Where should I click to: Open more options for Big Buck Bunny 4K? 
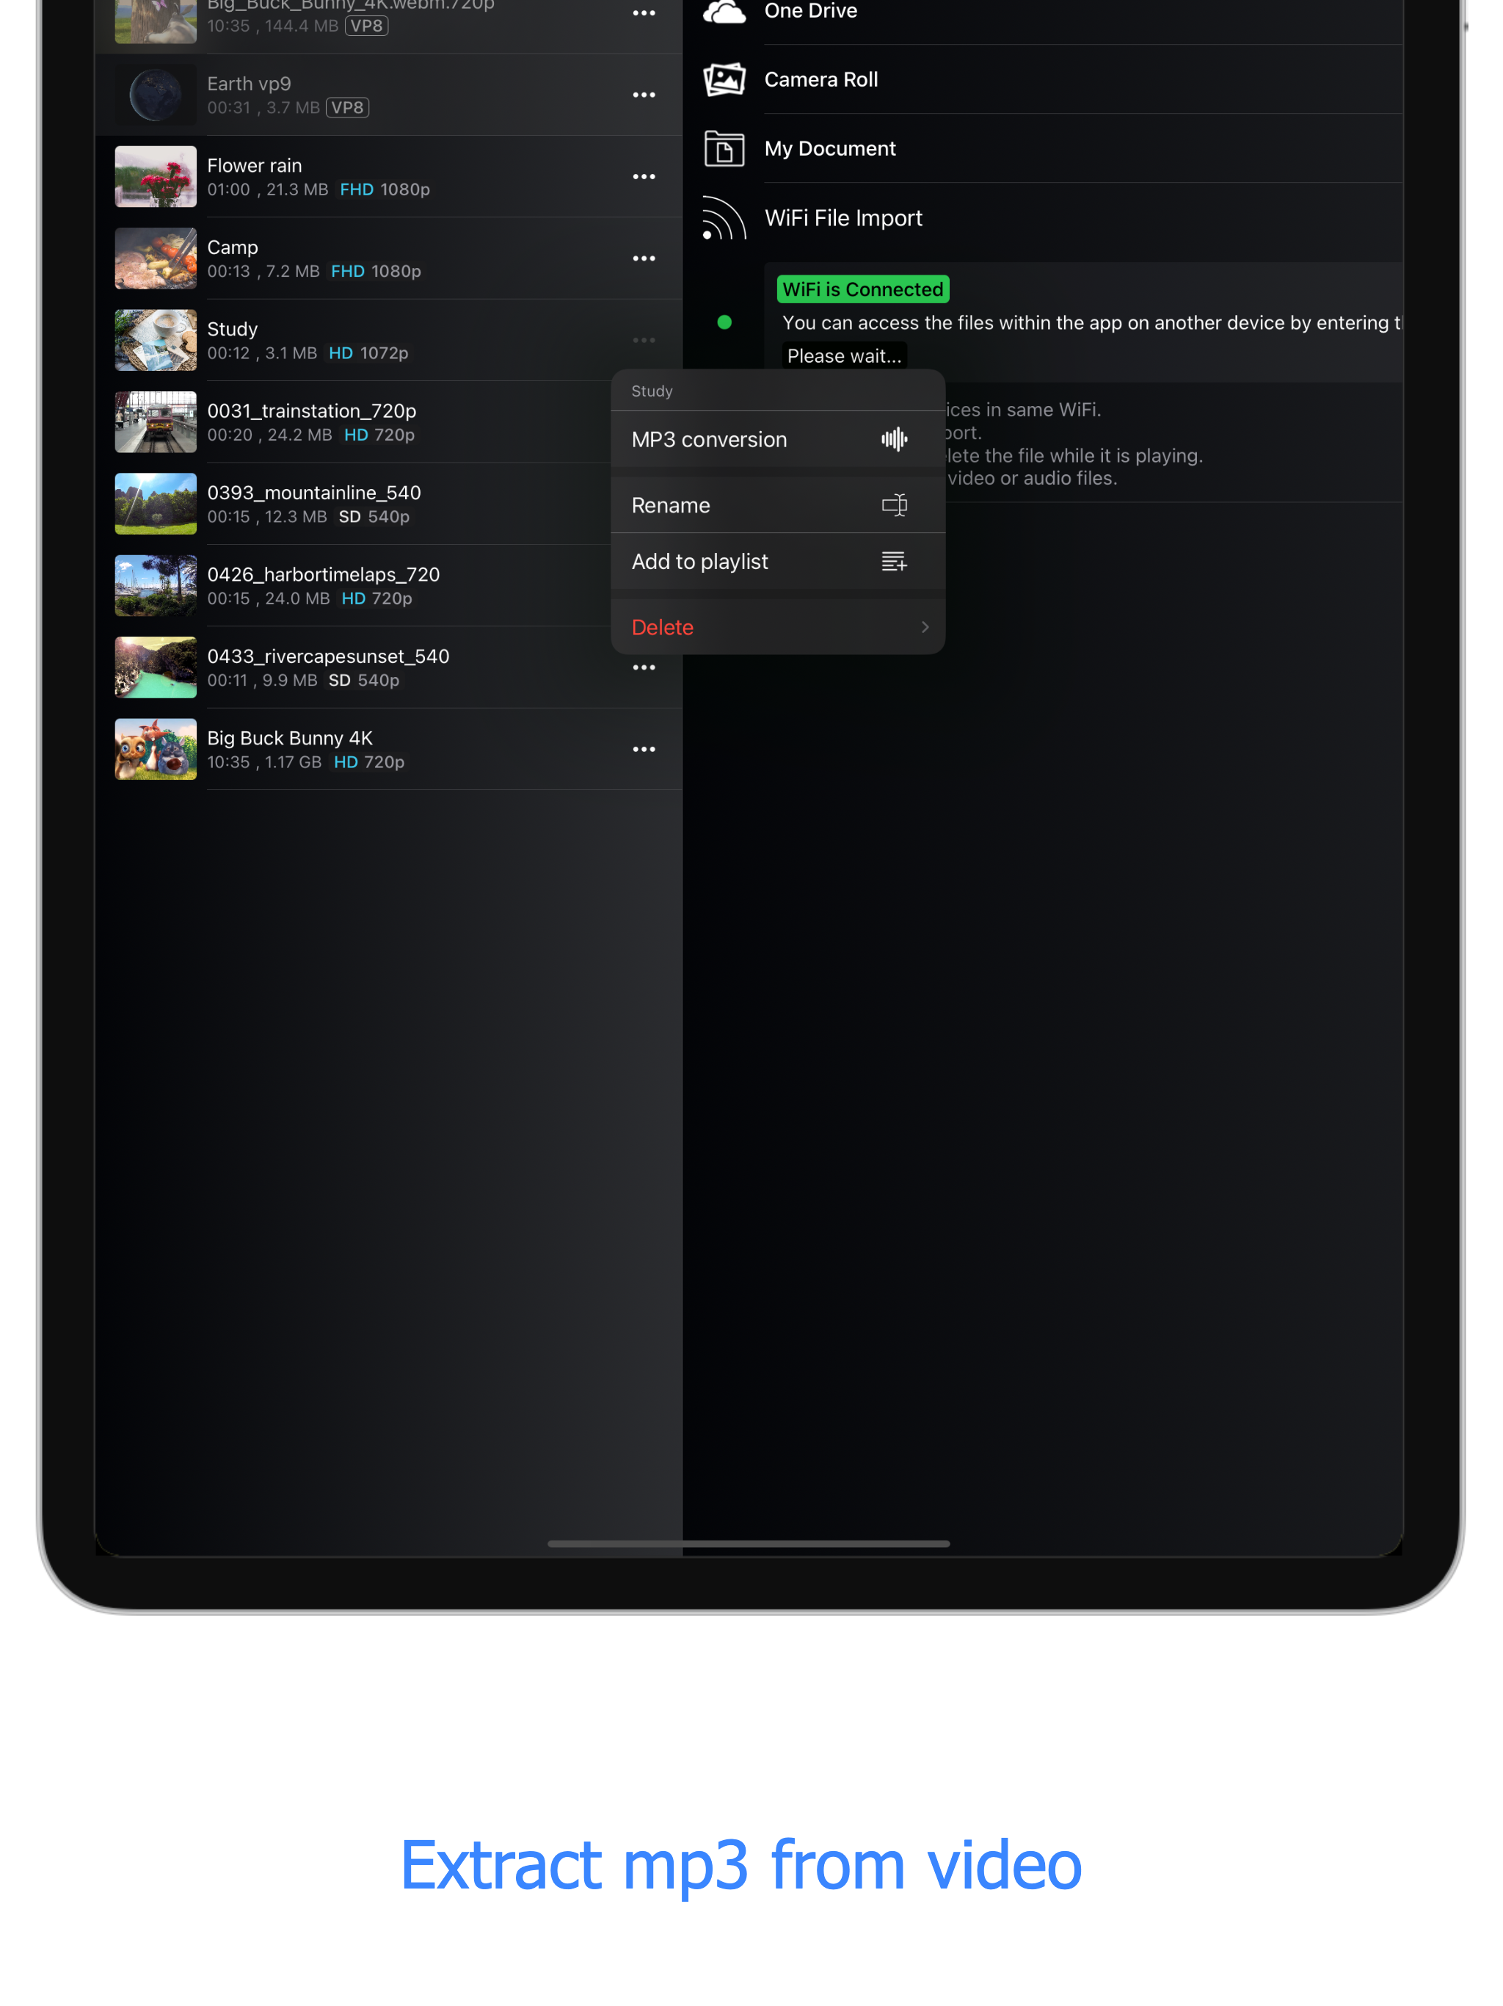point(644,749)
